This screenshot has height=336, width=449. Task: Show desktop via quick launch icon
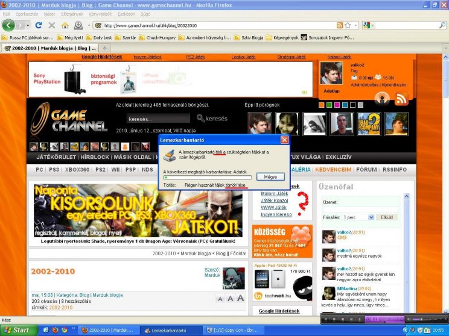click(46, 330)
